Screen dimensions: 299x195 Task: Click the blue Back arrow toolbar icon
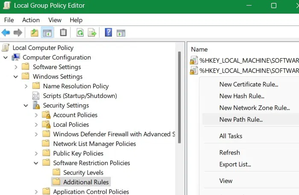(x=6, y=33)
